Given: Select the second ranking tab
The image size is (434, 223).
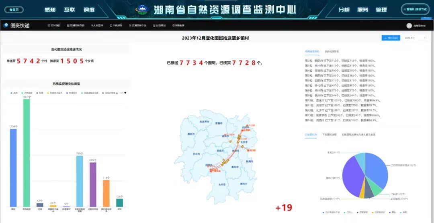Looking at the screenshot, I should tap(332, 52).
